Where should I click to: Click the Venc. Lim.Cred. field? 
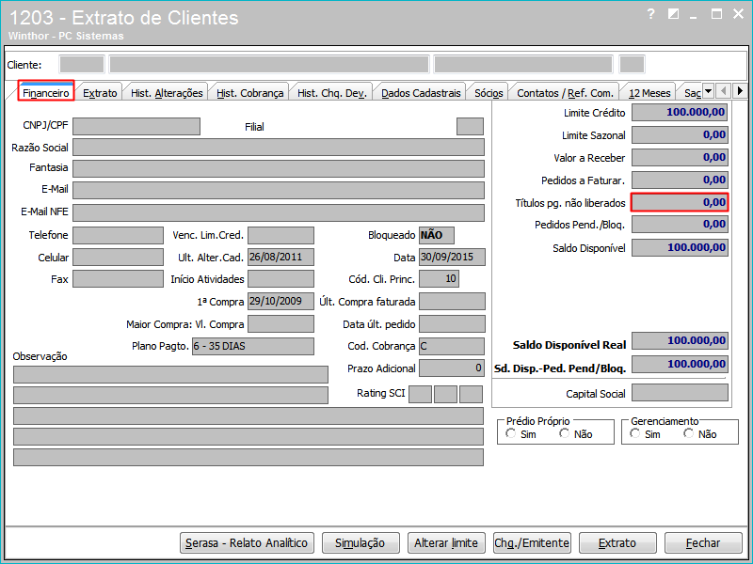(280, 236)
